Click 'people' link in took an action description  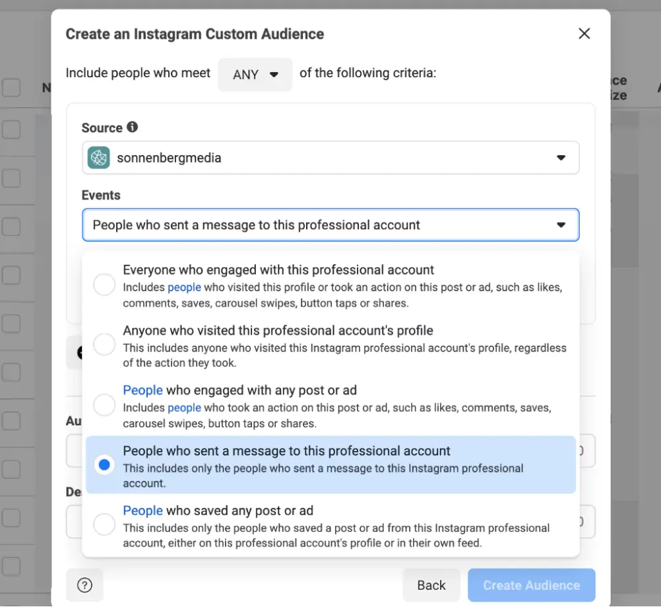(184, 408)
